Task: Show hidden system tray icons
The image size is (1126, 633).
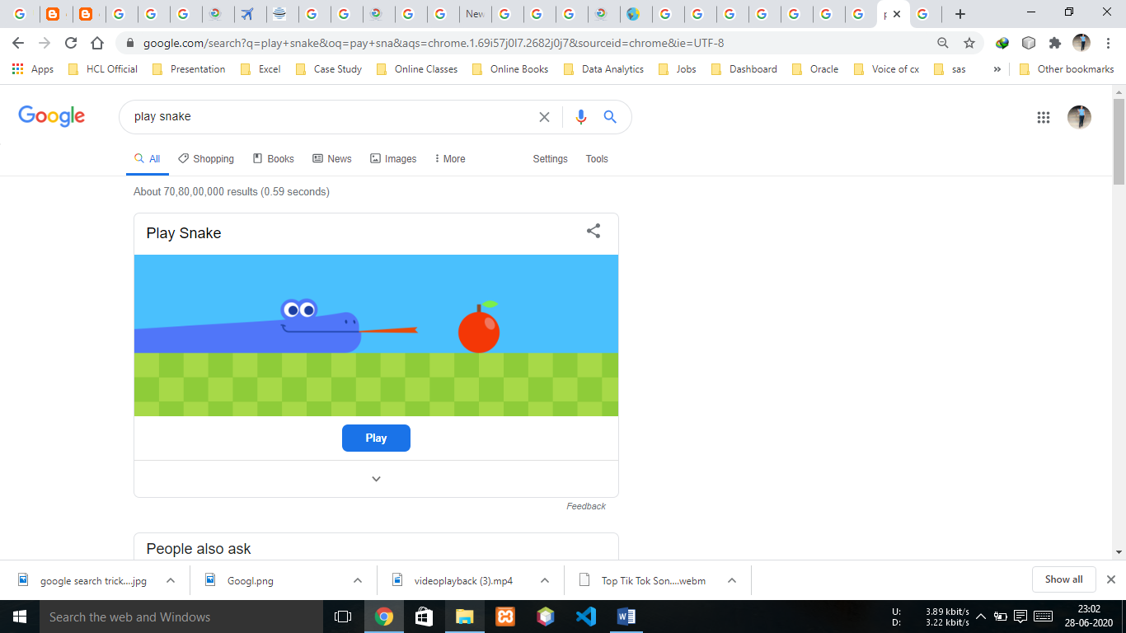Action: click(981, 617)
